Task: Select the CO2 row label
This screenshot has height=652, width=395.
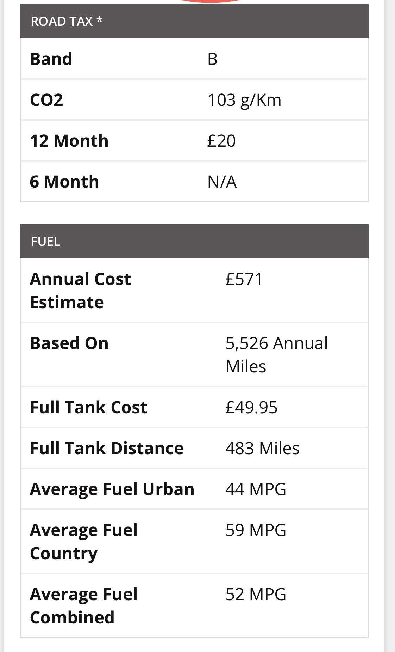Action: (x=46, y=100)
